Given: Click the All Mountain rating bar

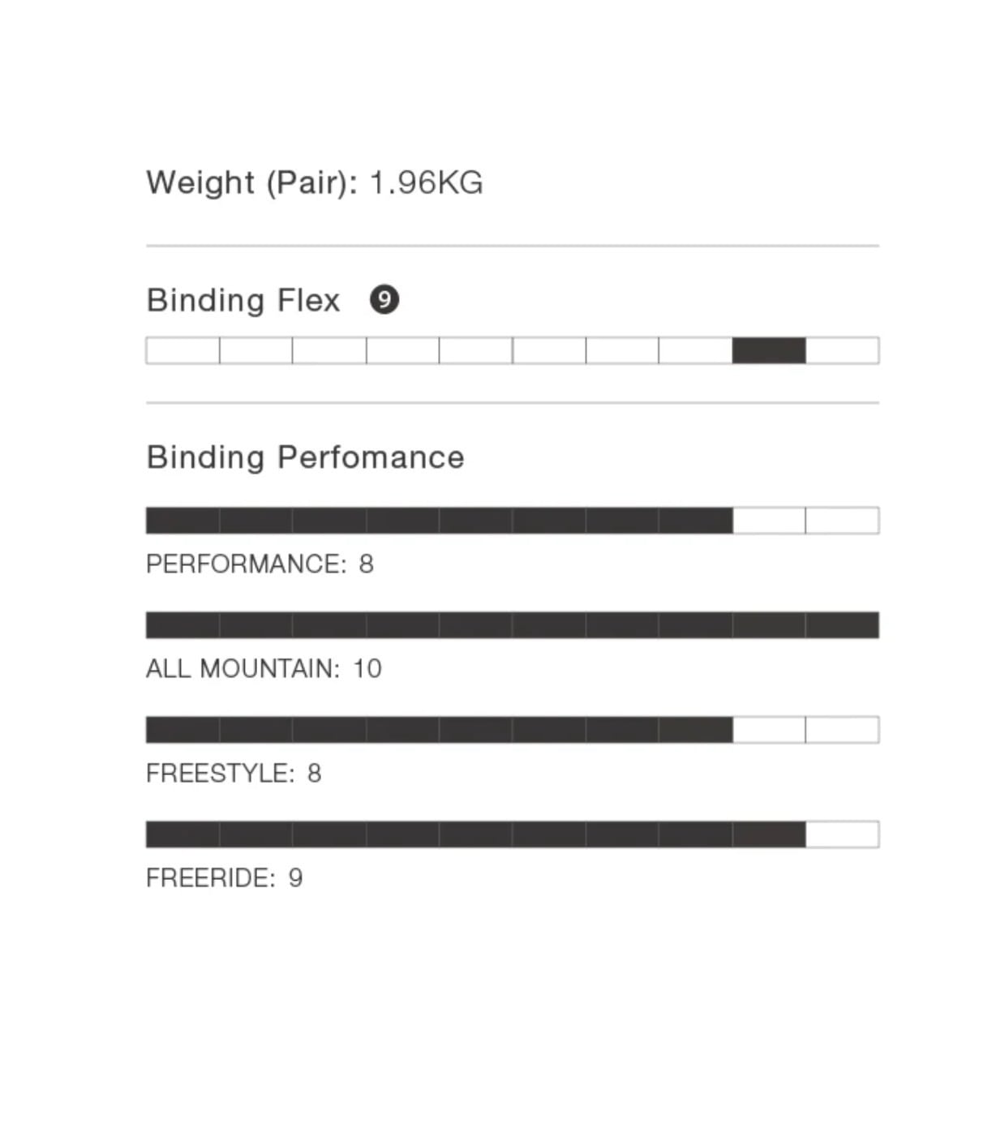Looking at the screenshot, I should [x=513, y=625].
